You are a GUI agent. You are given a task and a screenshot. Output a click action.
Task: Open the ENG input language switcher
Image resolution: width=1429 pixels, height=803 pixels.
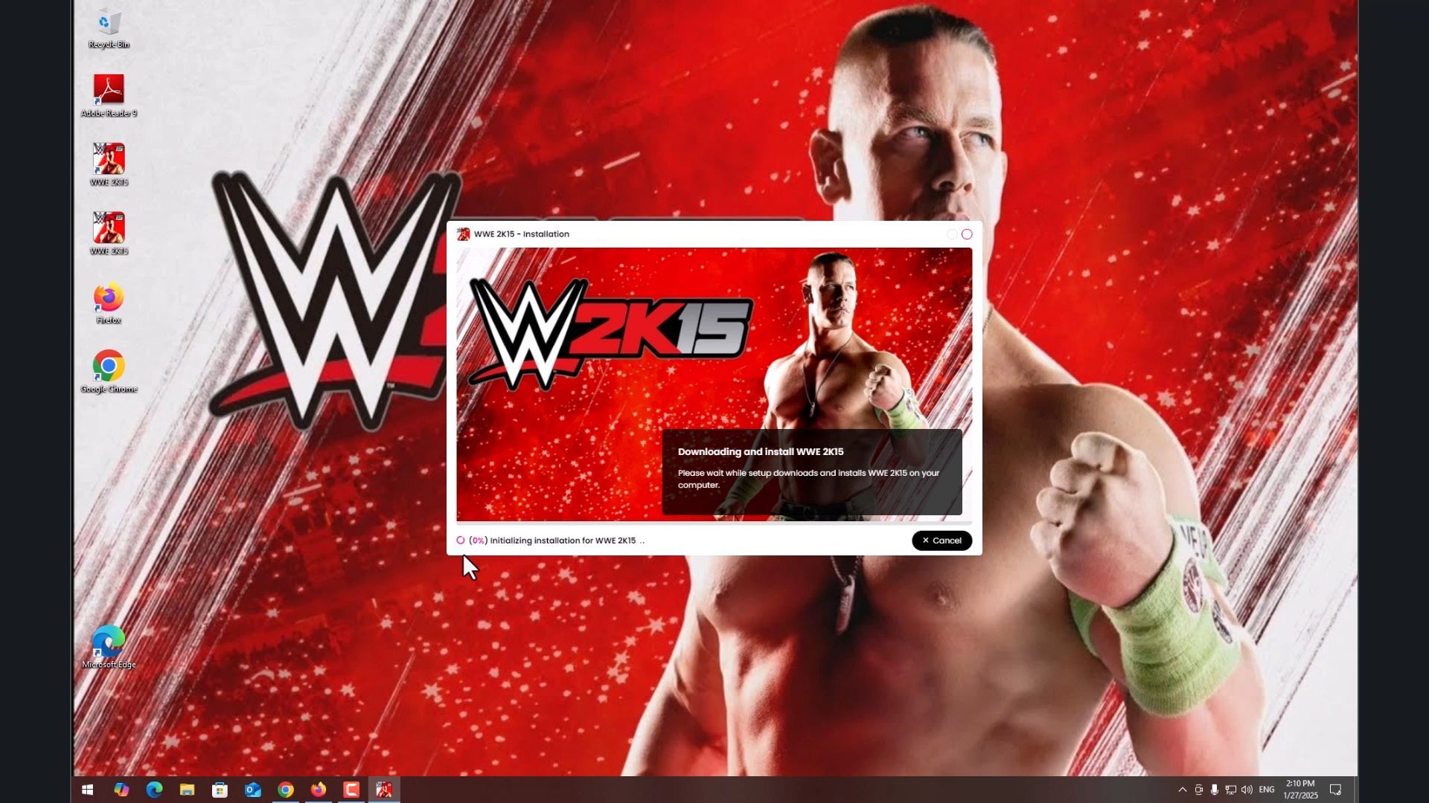(x=1267, y=790)
